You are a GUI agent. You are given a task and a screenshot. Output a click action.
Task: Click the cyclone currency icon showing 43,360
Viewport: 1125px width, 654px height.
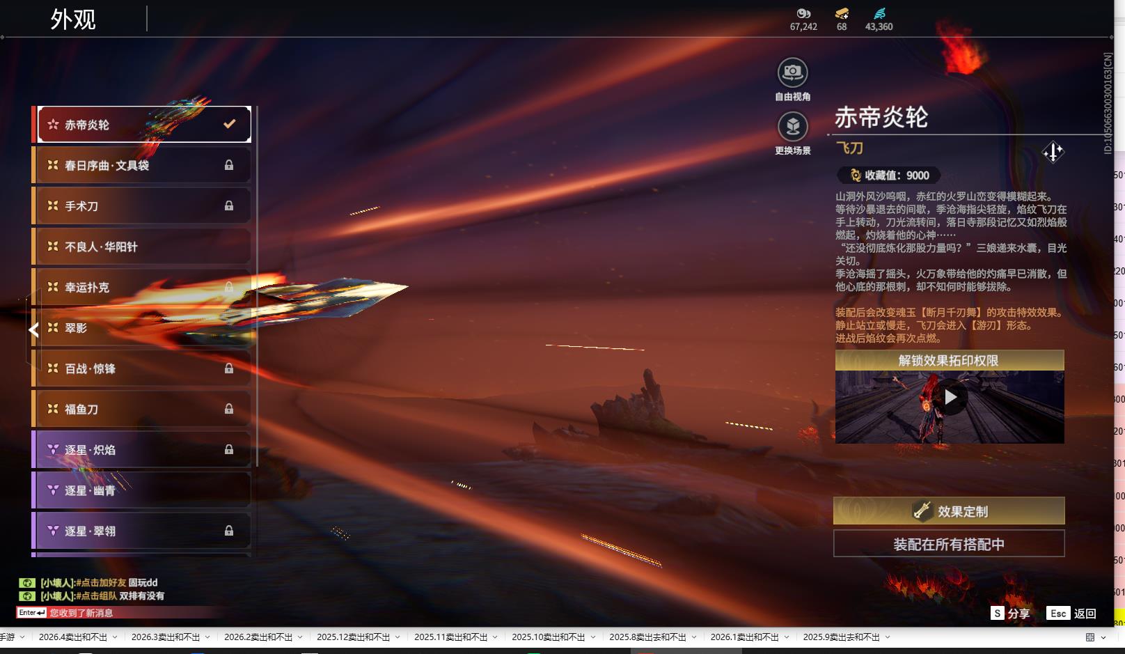(x=879, y=12)
